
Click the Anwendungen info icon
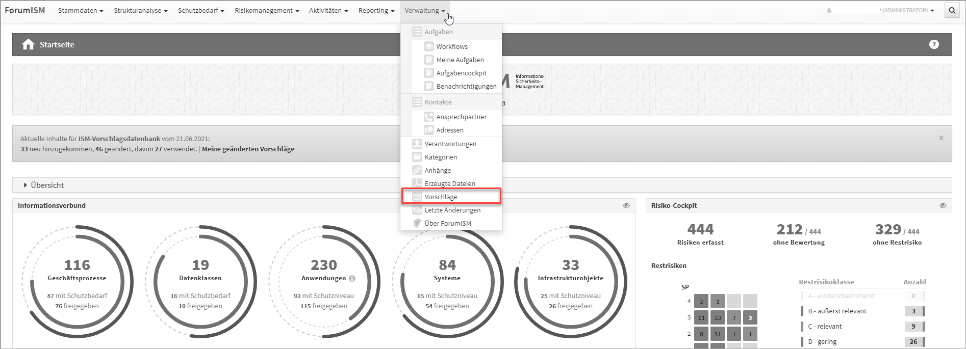click(x=352, y=279)
